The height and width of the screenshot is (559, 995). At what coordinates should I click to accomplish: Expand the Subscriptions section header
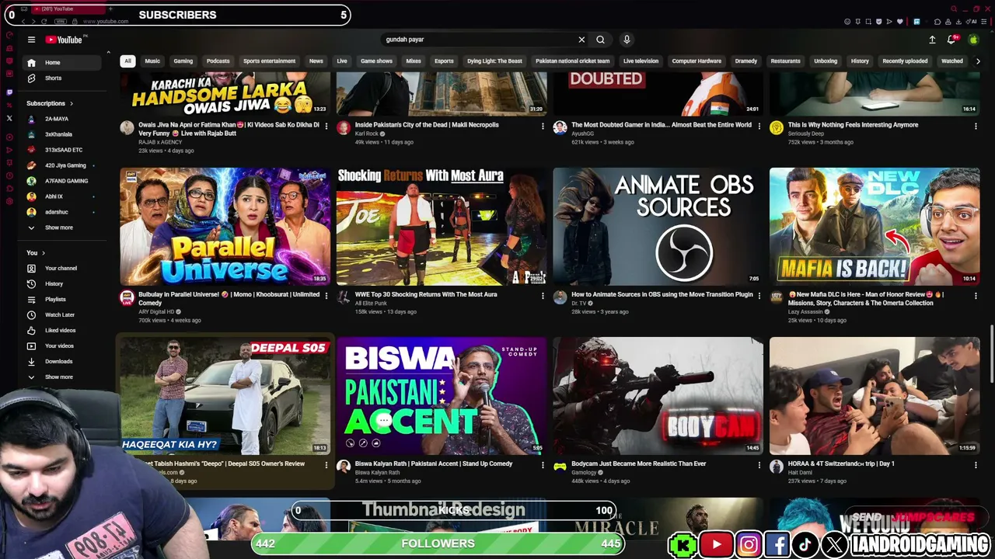(50, 103)
